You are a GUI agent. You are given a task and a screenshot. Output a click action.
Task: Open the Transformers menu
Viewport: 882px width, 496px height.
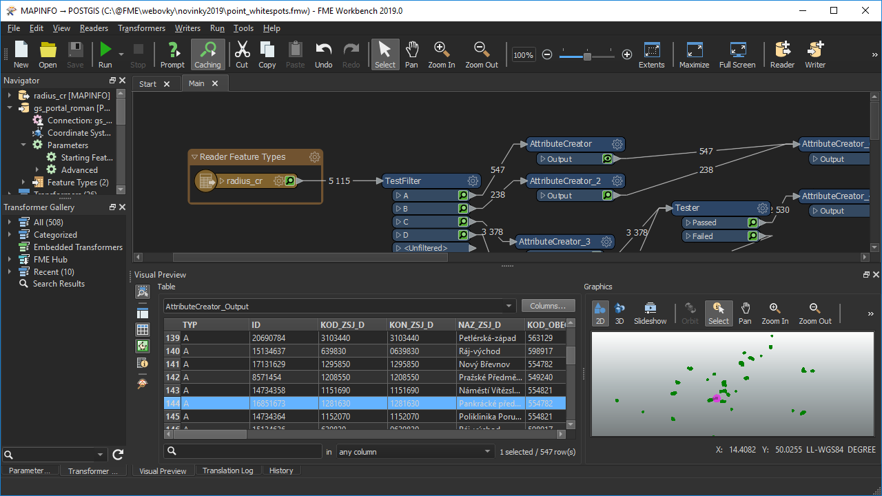(x=141, y=28)
